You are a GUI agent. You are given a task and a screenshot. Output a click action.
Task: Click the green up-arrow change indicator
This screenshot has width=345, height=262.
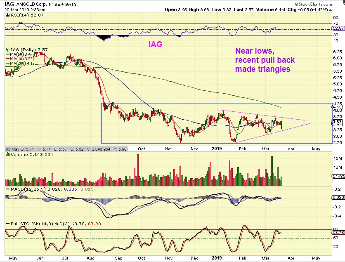click(330, 9)
